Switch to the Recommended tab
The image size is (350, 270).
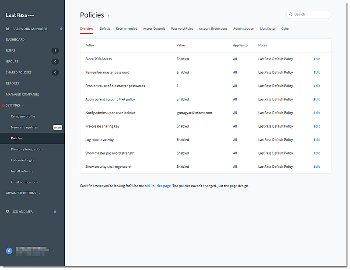coord(126,28)
